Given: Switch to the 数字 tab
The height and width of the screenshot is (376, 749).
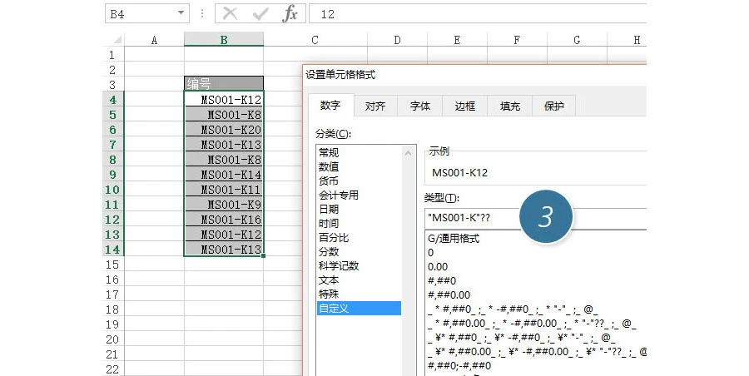Looking at the screenshot, I should click(330, 106).
